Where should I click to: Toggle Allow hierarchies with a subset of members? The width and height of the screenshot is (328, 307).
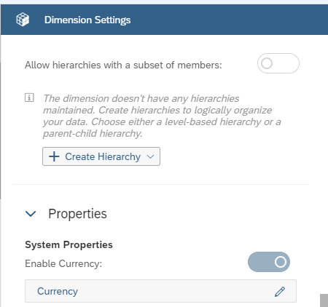(278, 63)
